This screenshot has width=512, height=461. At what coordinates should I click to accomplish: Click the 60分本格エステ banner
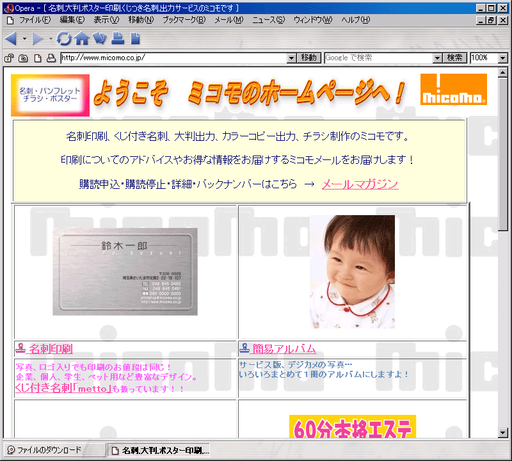coord(353,426)
